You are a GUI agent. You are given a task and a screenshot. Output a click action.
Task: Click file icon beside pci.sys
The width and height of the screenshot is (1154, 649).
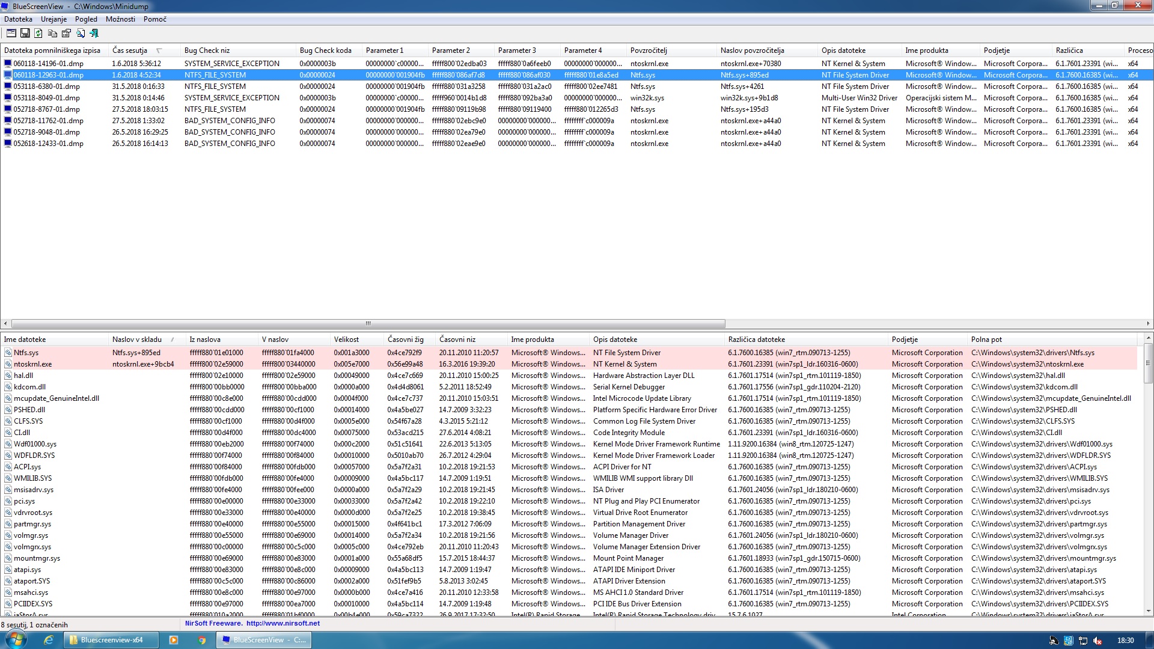[8, 501]
